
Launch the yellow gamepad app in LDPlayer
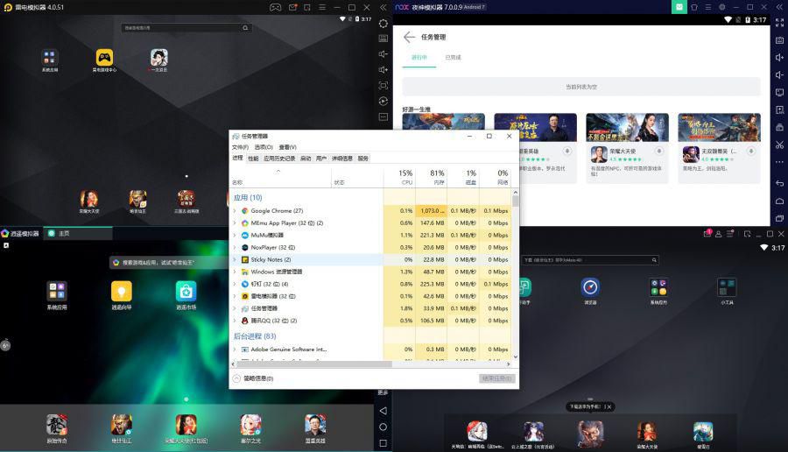(x=104, y=57)
